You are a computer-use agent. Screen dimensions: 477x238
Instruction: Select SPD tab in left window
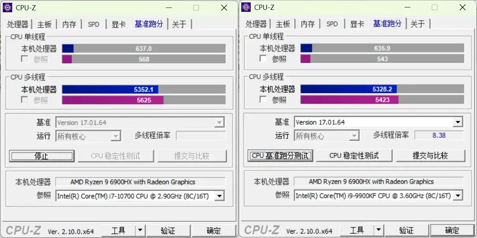click(93, 24)
